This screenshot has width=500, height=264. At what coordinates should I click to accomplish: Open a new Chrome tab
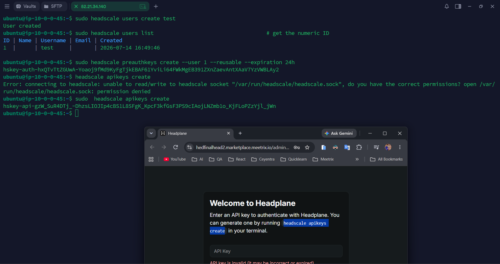(x=240, y=133)
